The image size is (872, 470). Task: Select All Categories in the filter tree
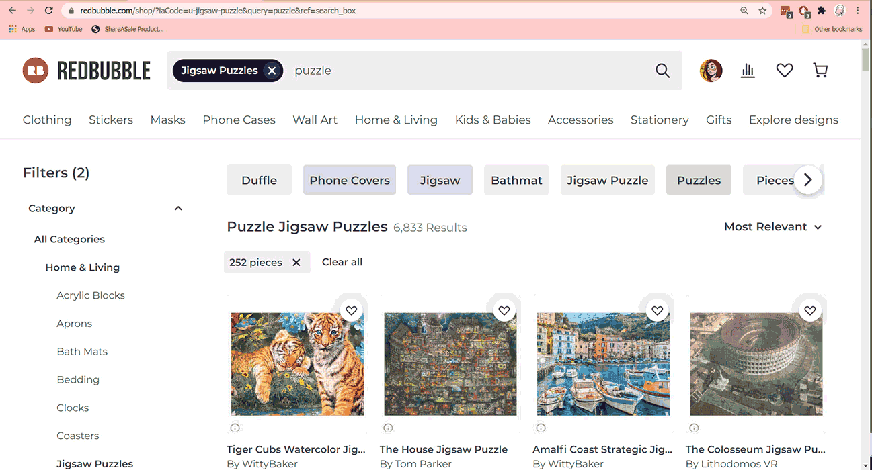(x=69, y=239)
